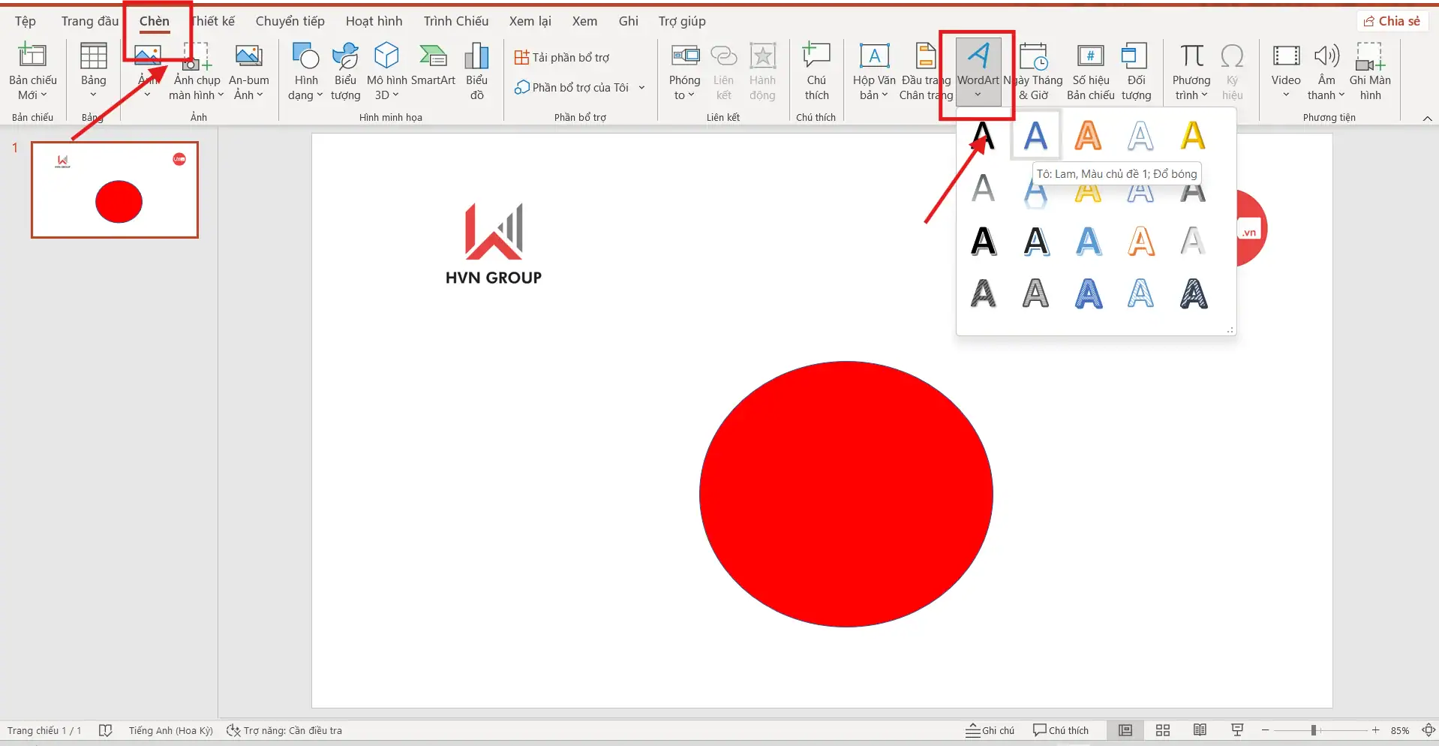
Task: Insert Số hiệu Bản chiếu slide number
Action: [1090, 71]
